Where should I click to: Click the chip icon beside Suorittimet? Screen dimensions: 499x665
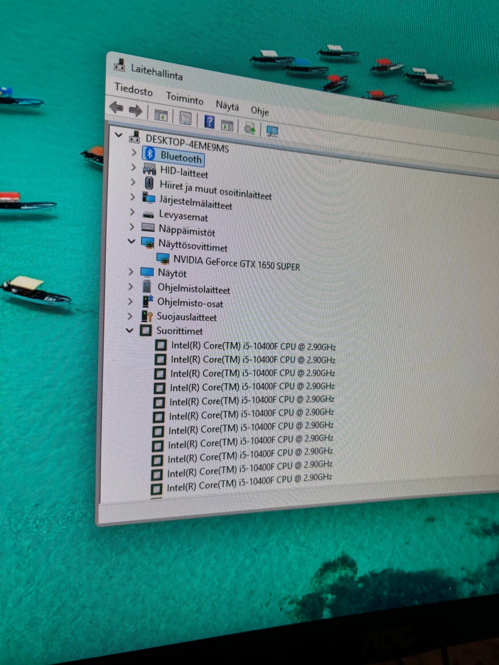click(x=146, y=330)
